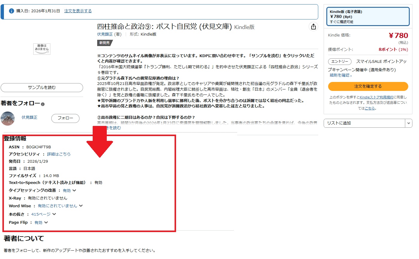Open the 詳細はこちら accessibility link
Viewport: 419px width, 259px height.
coord(59,154)
